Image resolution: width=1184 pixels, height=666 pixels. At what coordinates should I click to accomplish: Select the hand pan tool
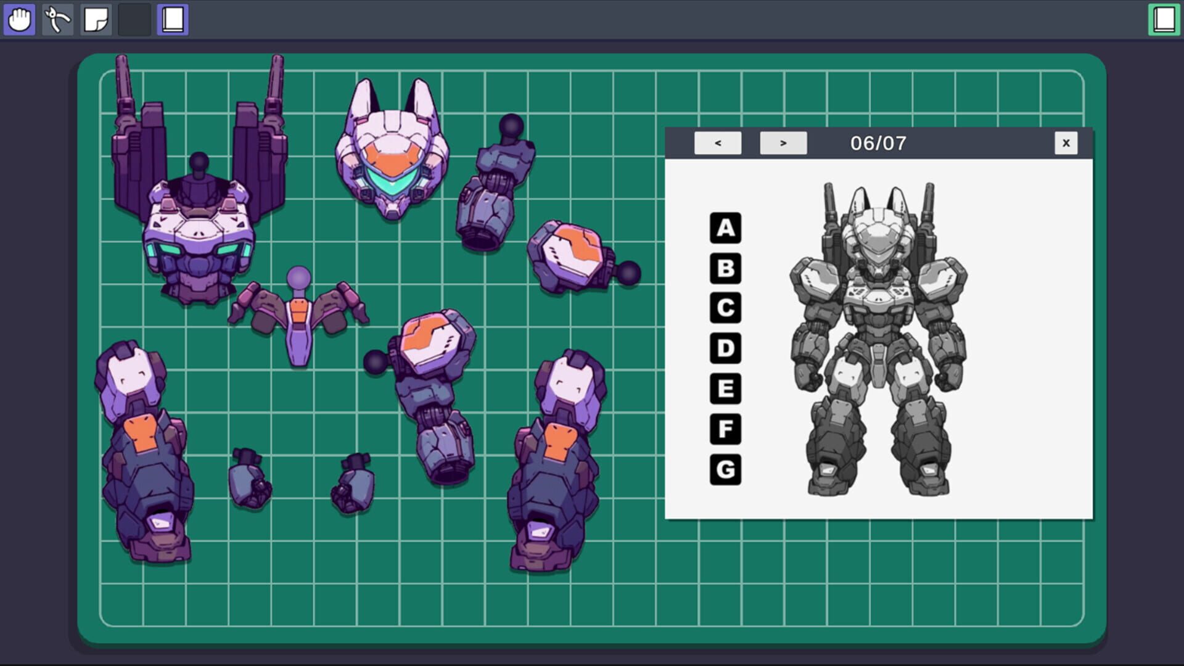click(x=19, y=20)
